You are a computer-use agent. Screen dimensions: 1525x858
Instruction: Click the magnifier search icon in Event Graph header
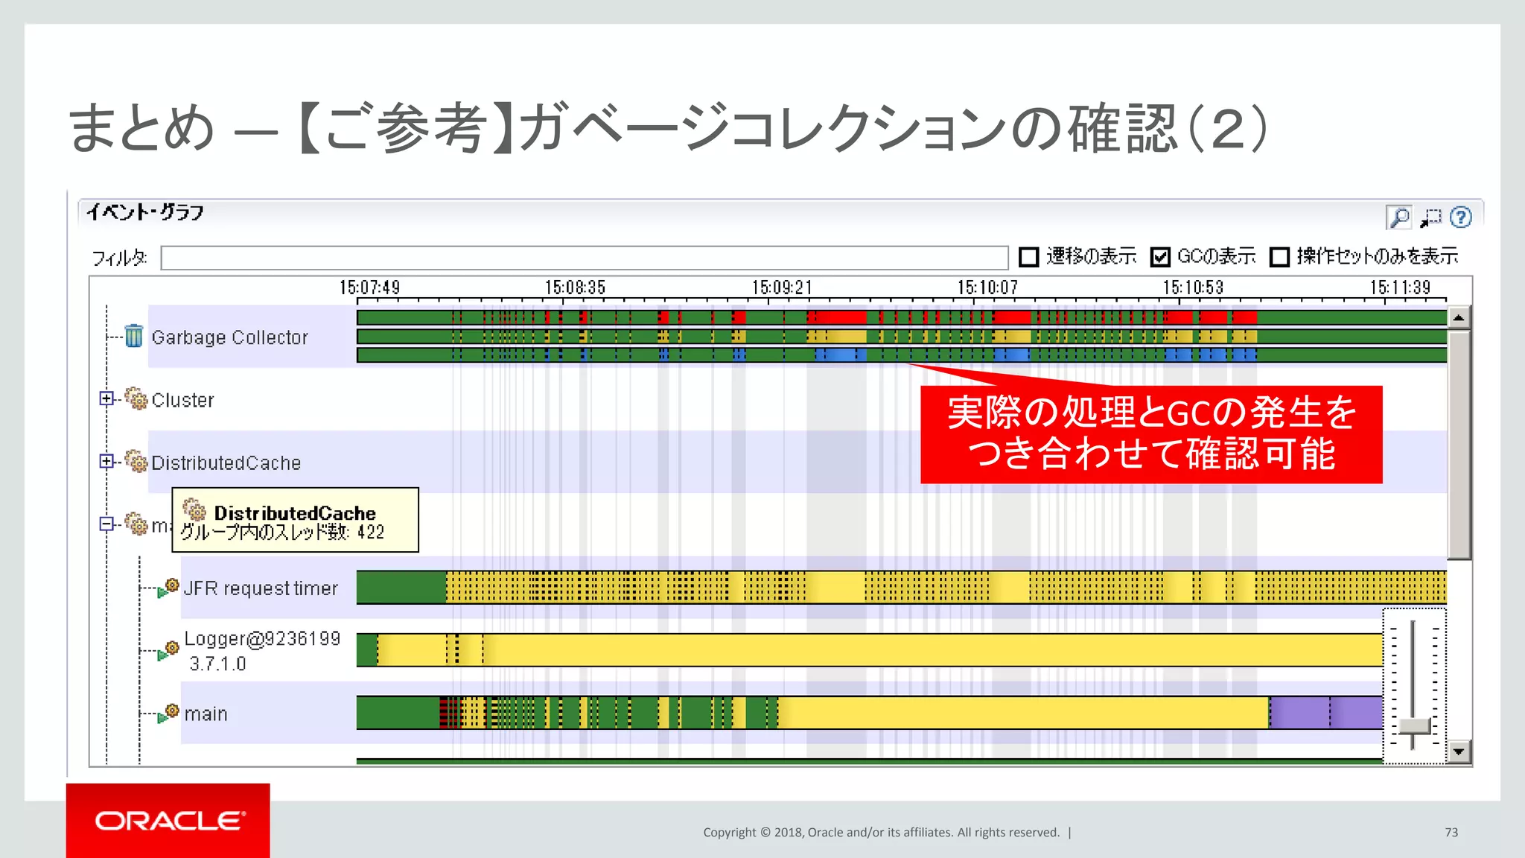coord(1399,217)
